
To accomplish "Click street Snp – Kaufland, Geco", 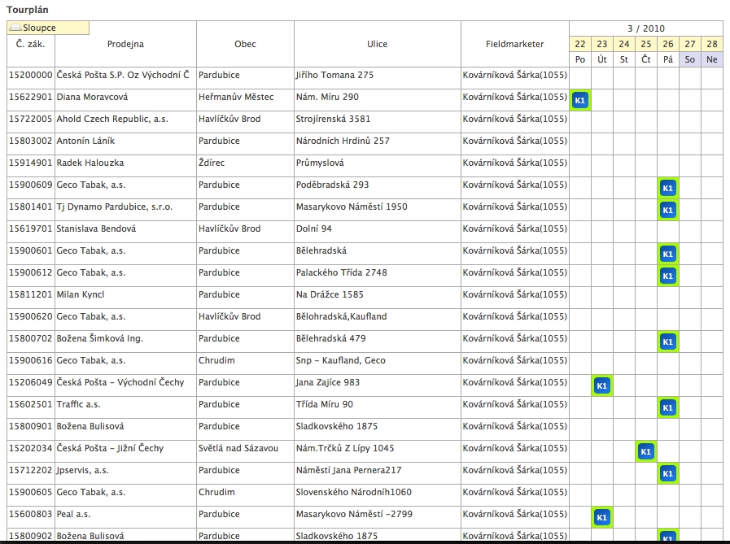I will pyautogui.click(x=341, y=360).
